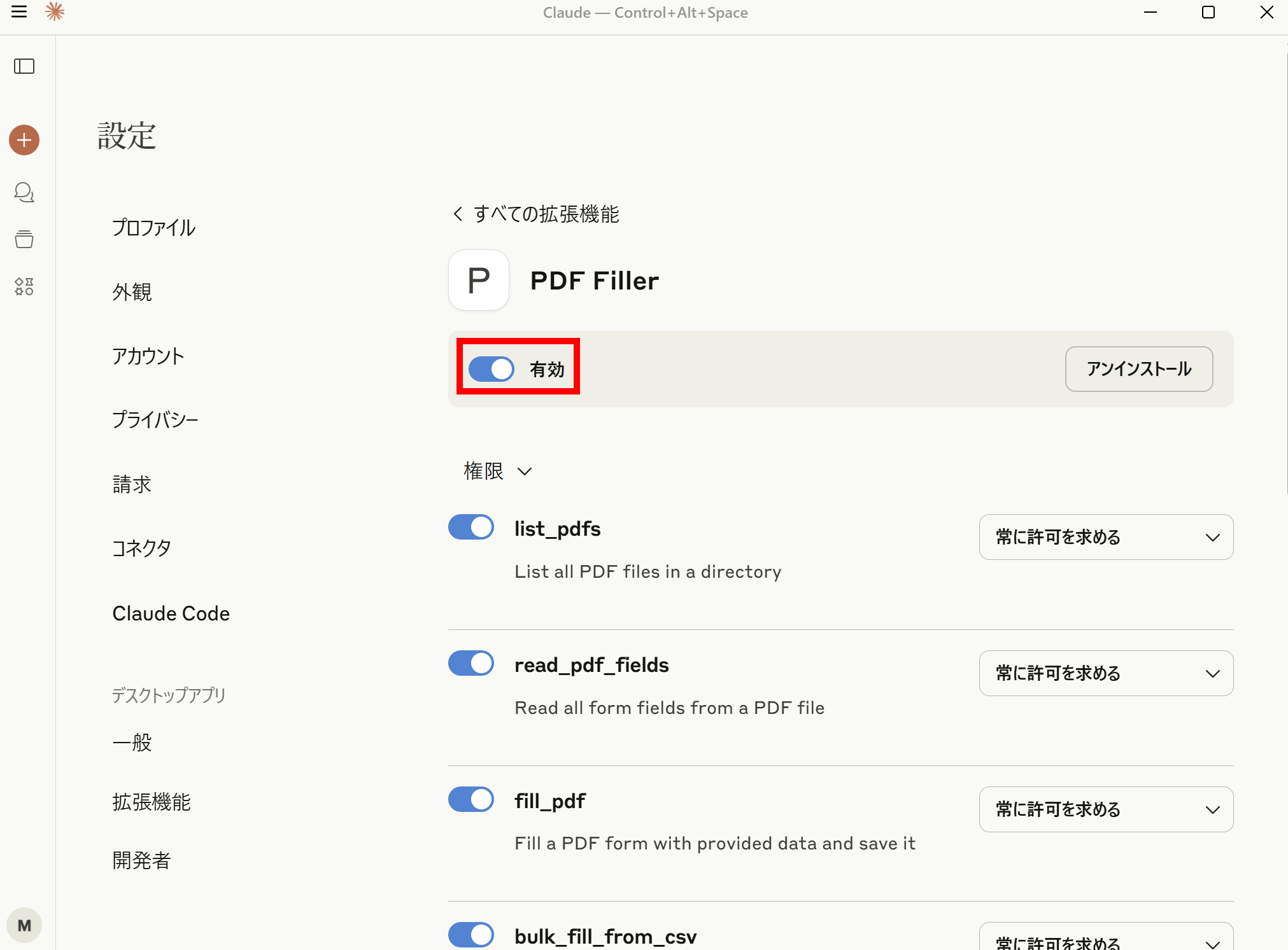Open アカウント settings
Screen dimensions: 1288x950
pyautogui.click(x=148, y=356)
